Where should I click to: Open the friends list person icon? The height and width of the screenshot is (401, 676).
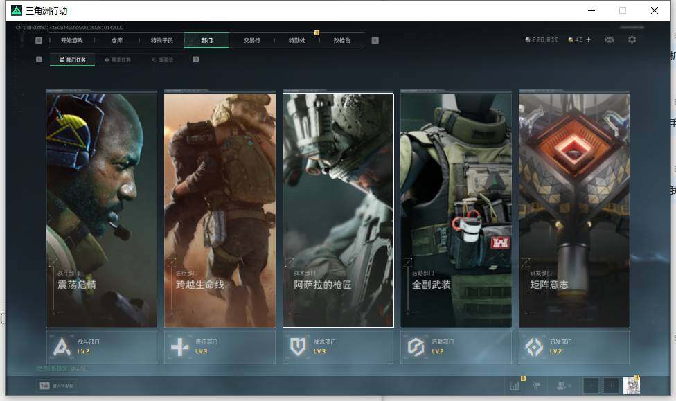562,386
